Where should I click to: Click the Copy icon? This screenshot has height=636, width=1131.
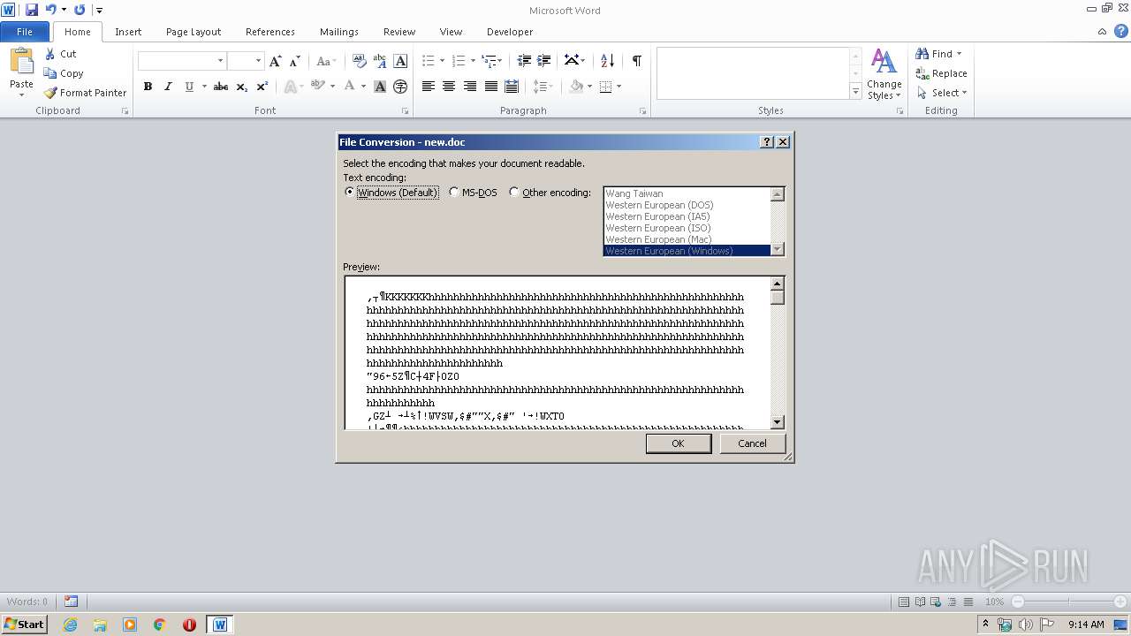tap(50, 73)
